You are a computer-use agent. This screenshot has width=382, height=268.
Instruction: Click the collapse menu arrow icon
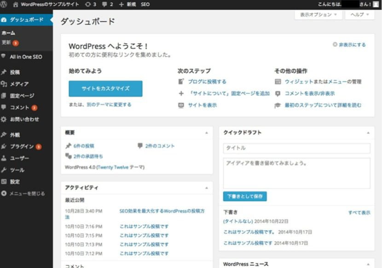click(4, 193)
